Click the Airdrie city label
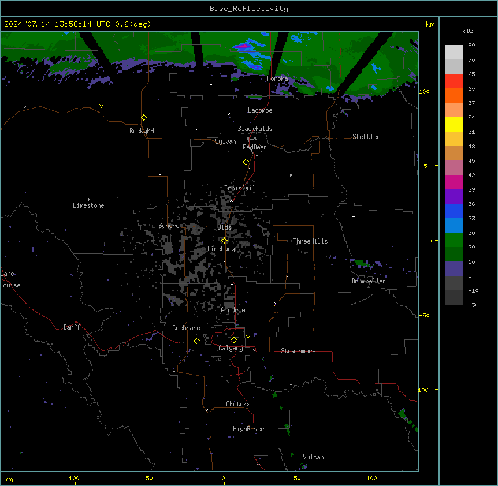The width and height of the screenshot is (498, 486). pos(233,310)
